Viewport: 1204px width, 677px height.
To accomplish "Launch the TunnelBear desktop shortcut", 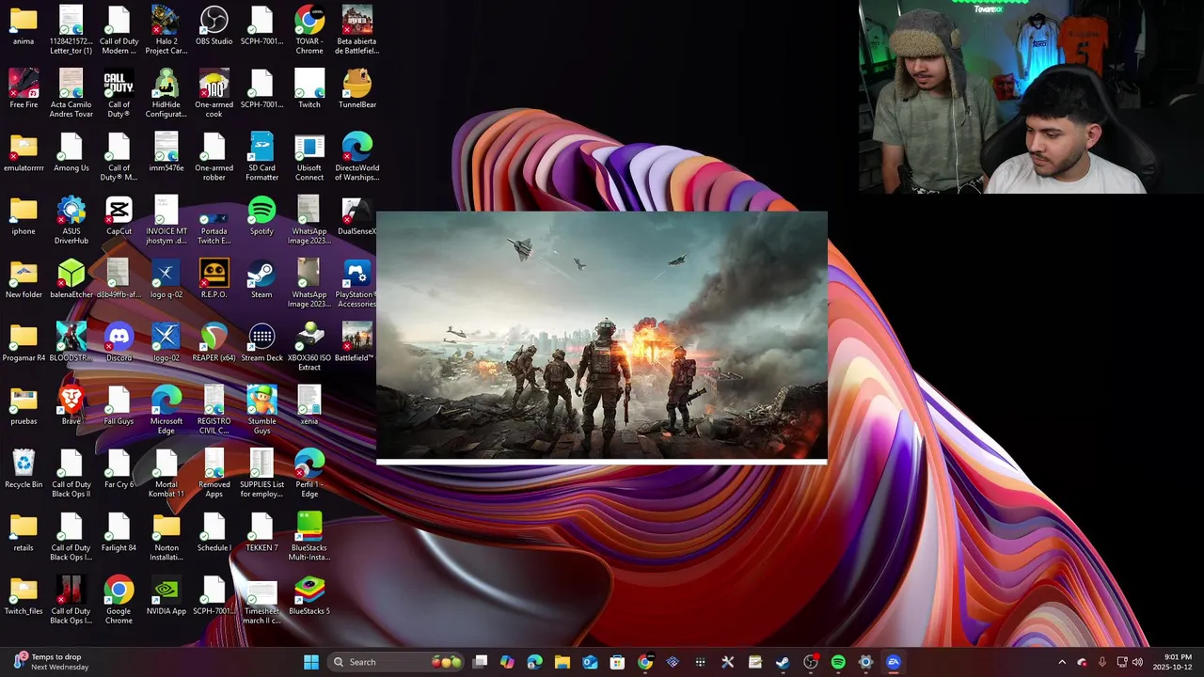I will 357,89.
